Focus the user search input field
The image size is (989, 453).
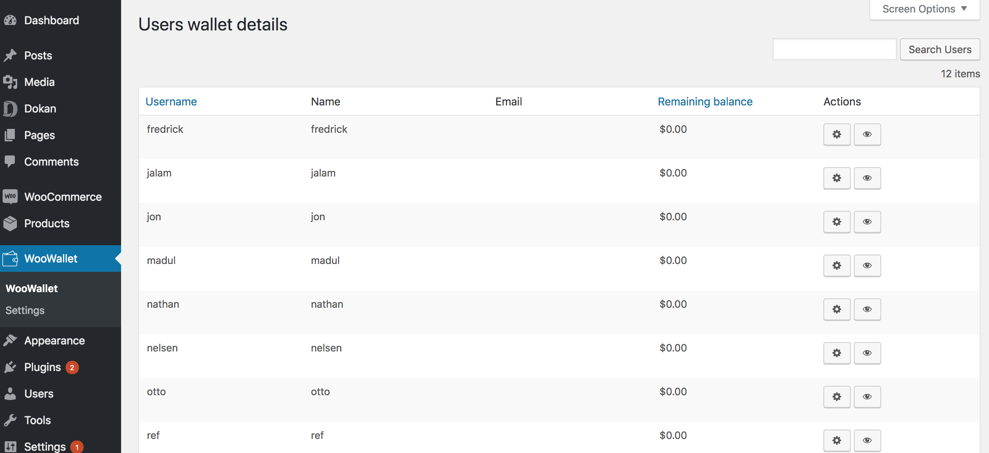click(x=834, y=49)
